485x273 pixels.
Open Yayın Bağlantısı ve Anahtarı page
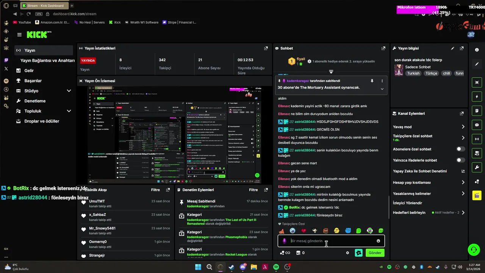click(x=47, y=61)
